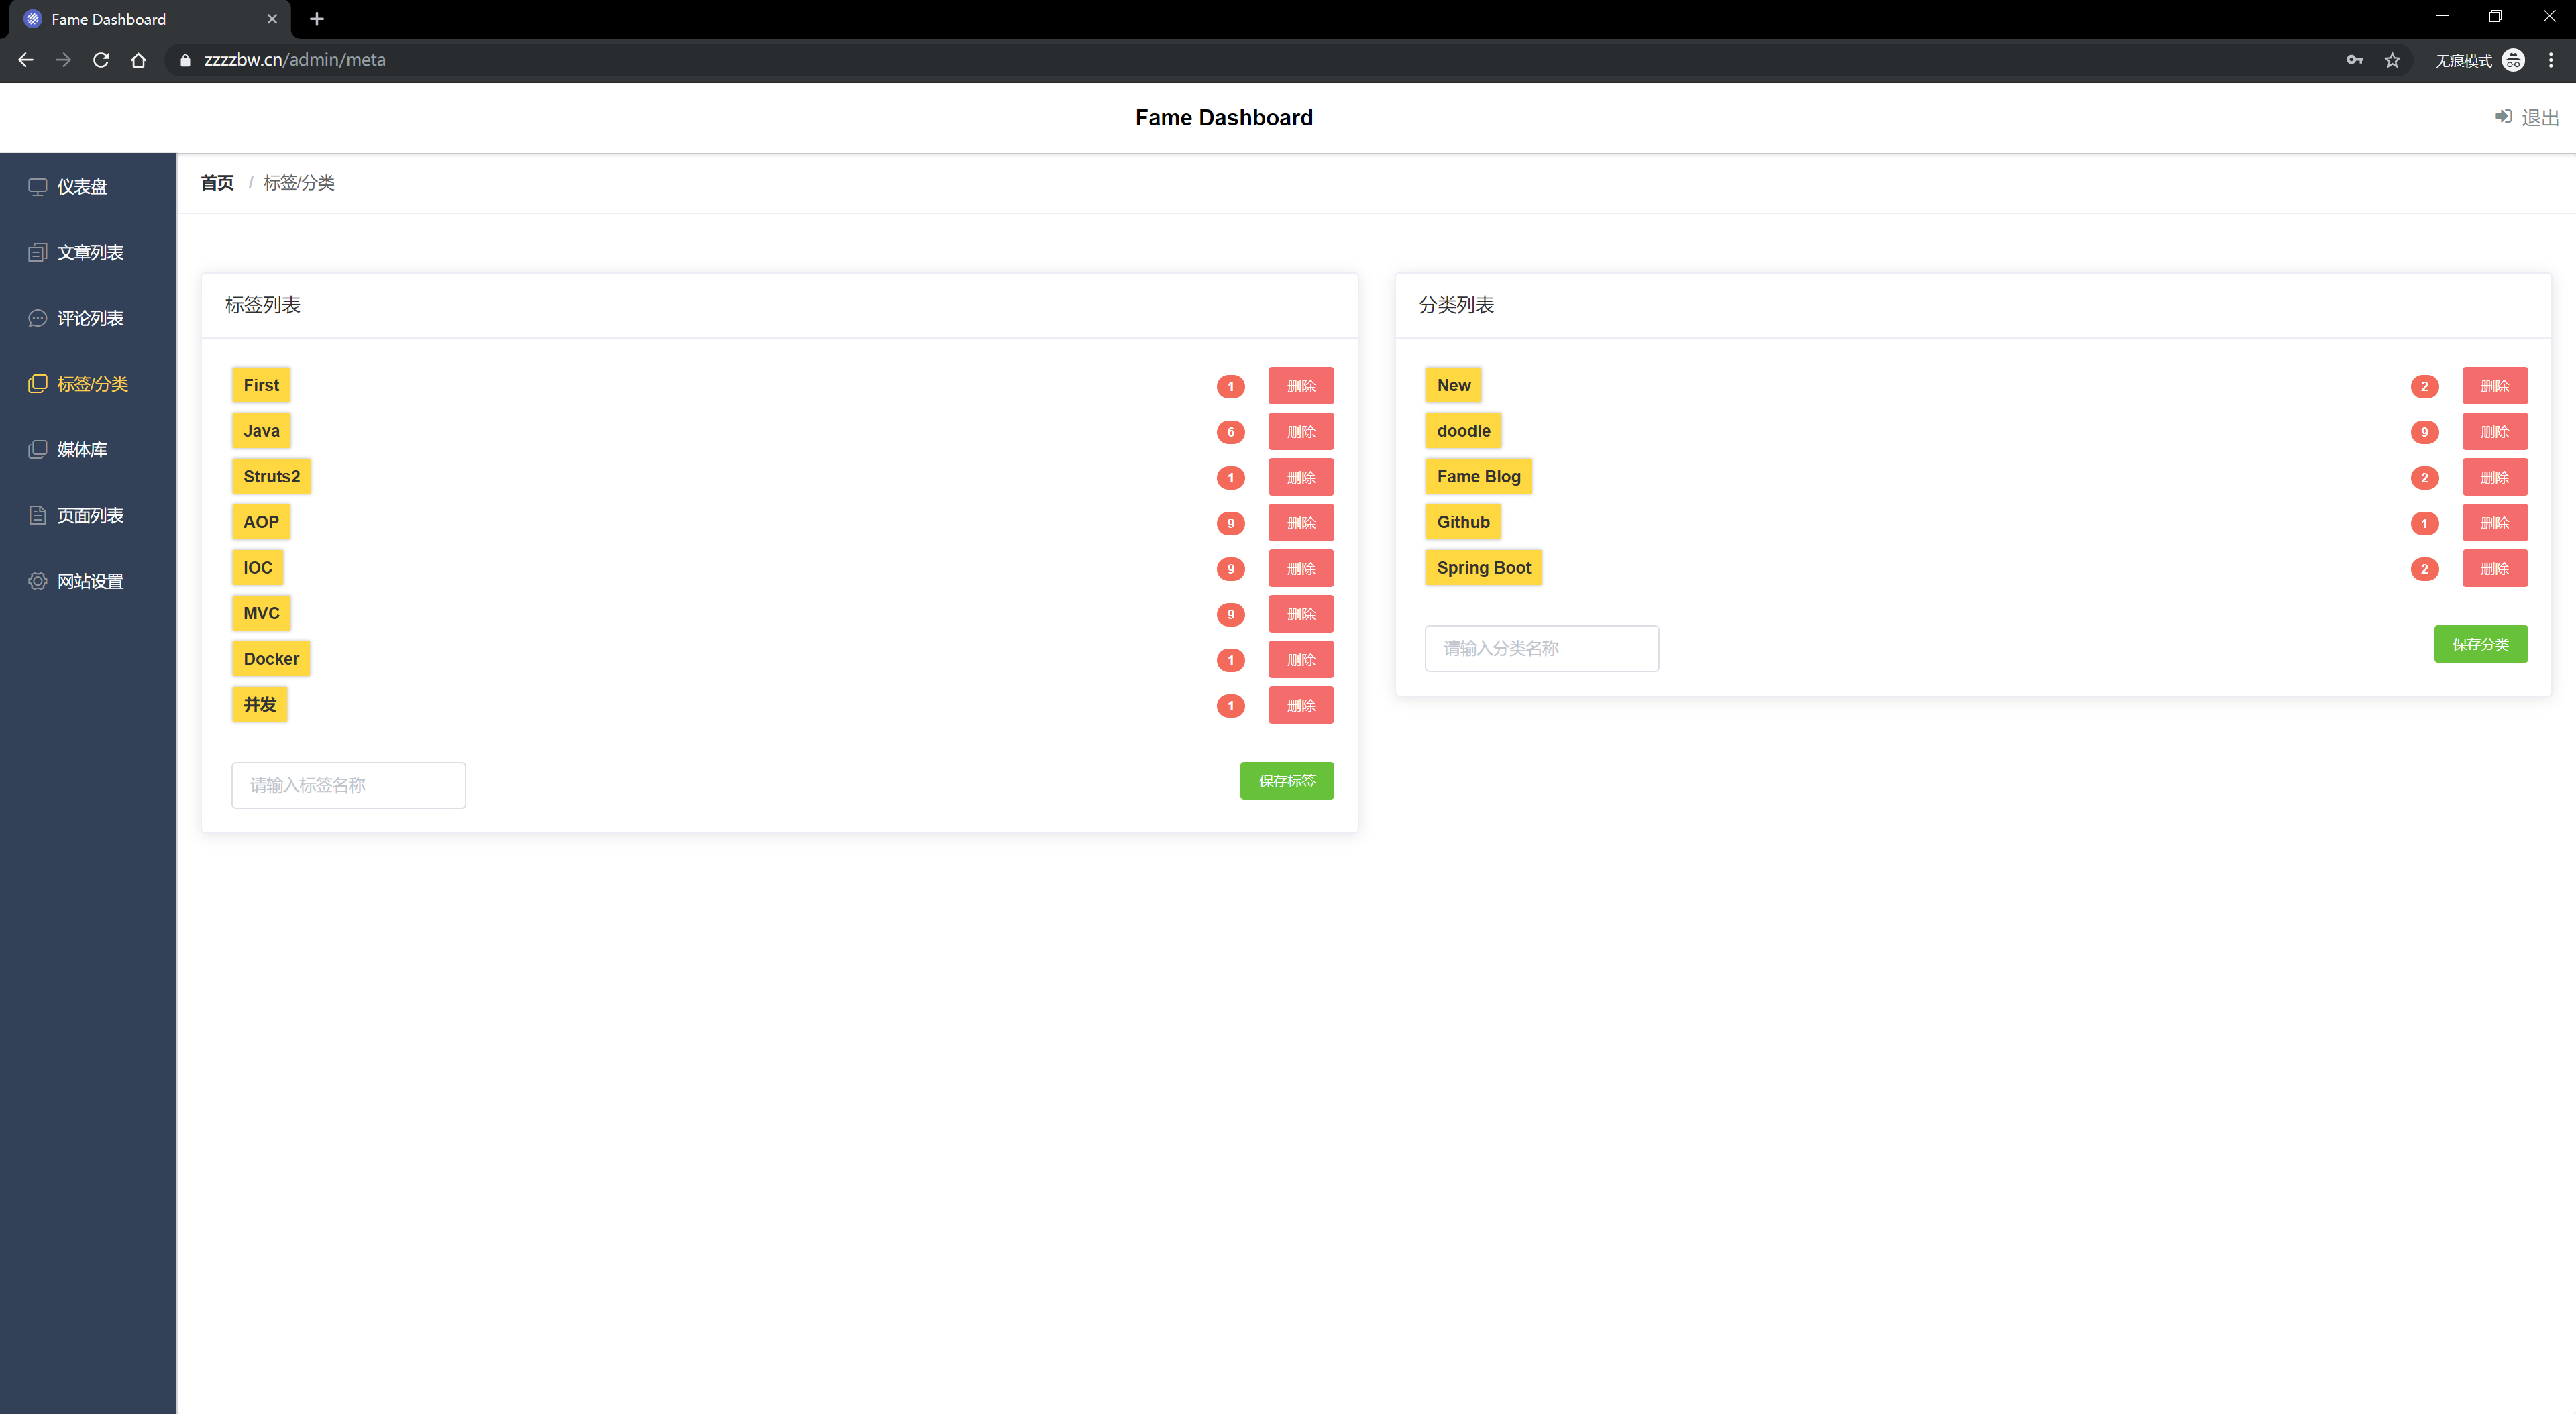Bookmark this page with star icon
Viewport: 2576px width, 1414px height.
click(x=2392, y=60)
